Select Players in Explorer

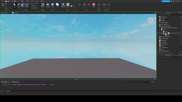pos(163,19)
